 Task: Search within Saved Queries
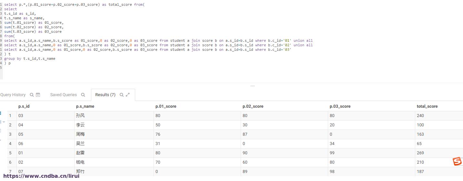tap(83, 95)
